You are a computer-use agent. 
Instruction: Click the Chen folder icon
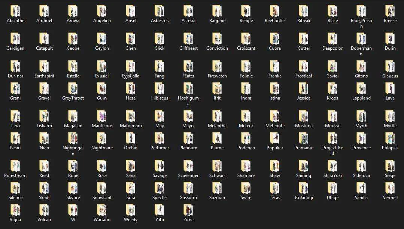(x=131, y=39)
